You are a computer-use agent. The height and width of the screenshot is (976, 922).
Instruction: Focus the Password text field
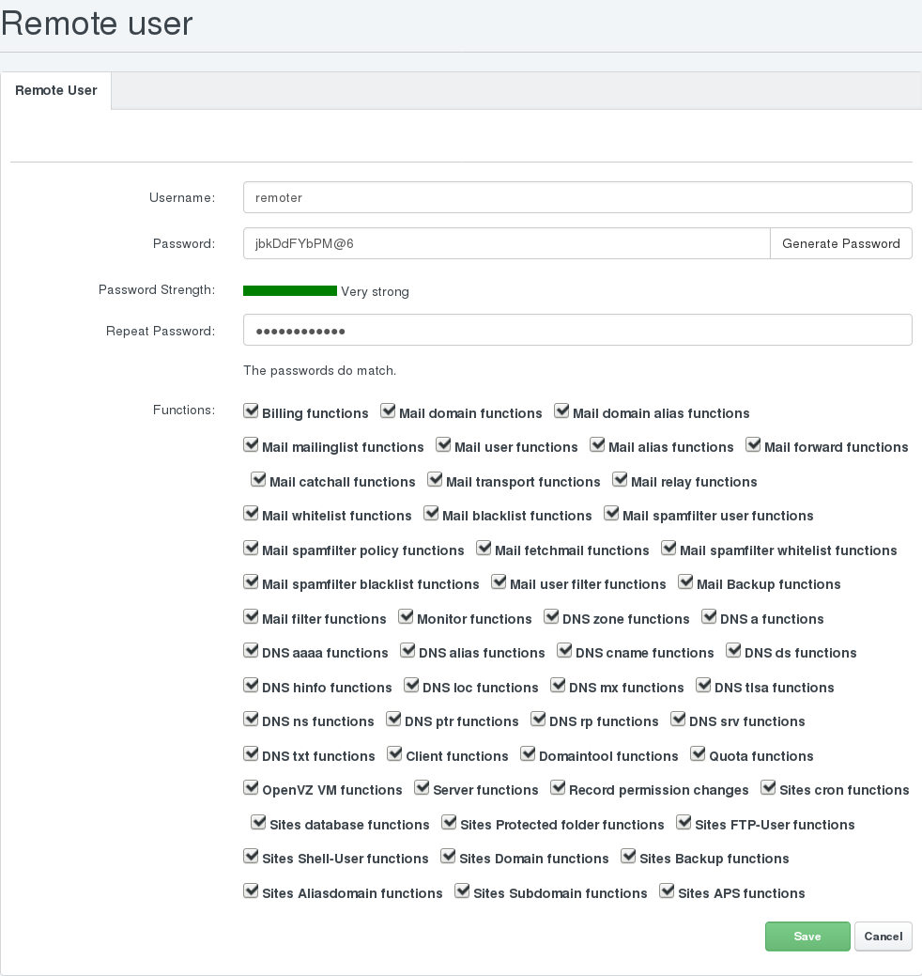pyautogui.click(x=506, y=243)
